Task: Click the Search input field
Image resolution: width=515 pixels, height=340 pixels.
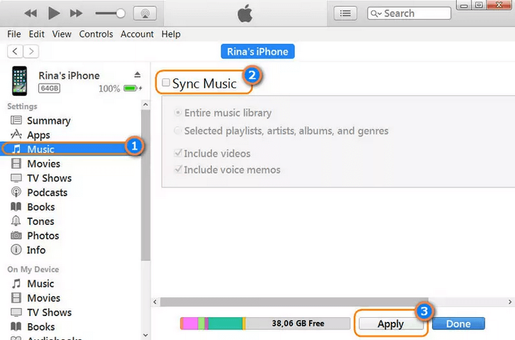Action: [x=409, y=13]
